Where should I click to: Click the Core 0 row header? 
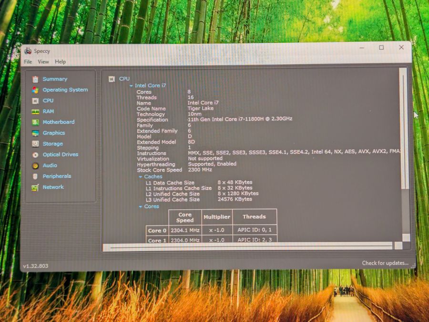(157, 231)
